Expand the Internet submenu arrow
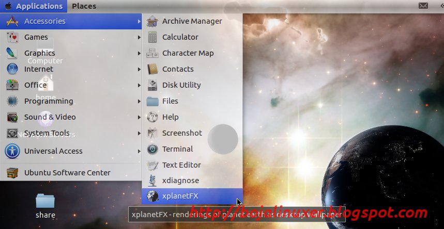This screenshot has height=229, width=444. pos(139,69)
